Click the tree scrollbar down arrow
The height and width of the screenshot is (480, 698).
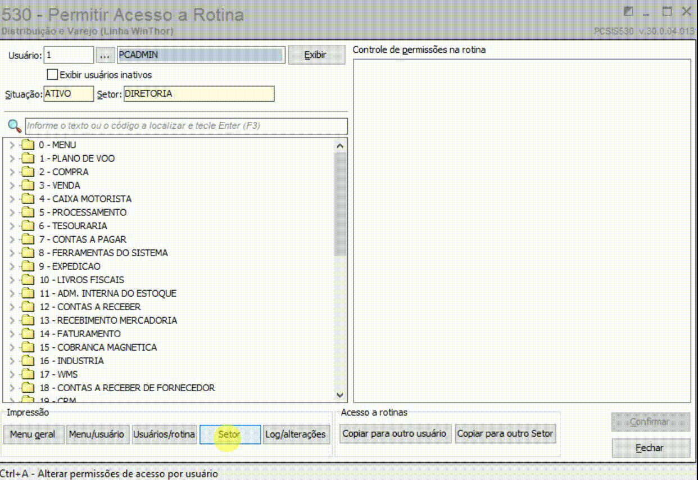[x=340, y=395]
